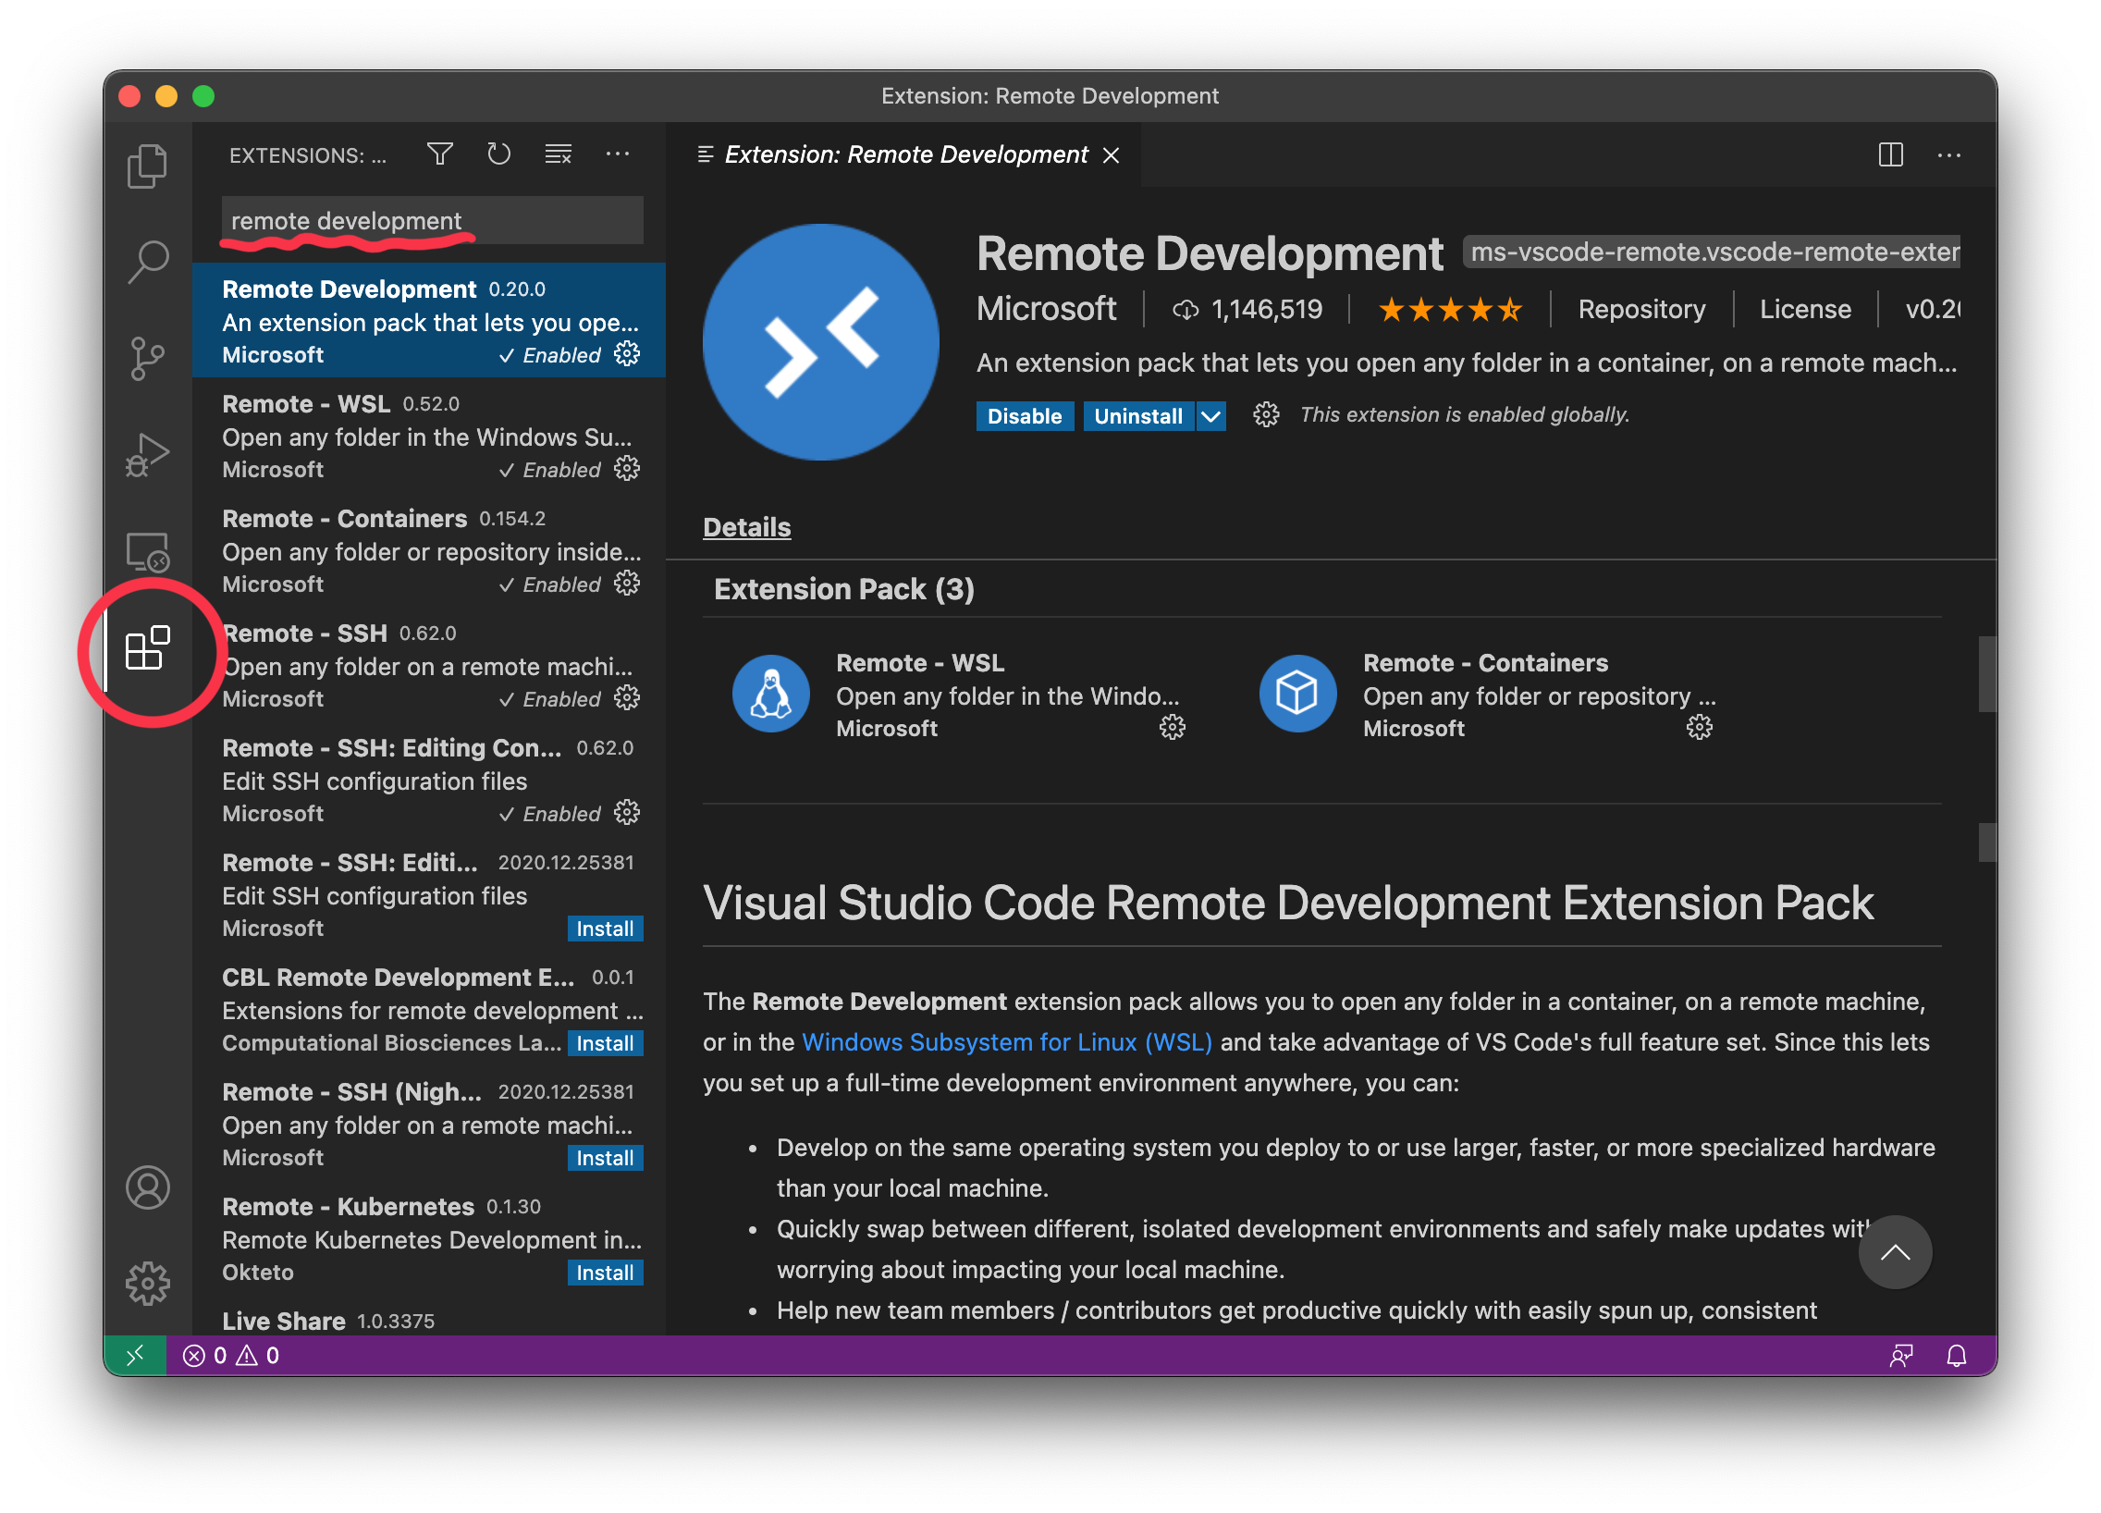This screenshot has height=1513, width=2101.
Task: Open the Manage gear in activity bar
Action: [x=147, y=1284]
